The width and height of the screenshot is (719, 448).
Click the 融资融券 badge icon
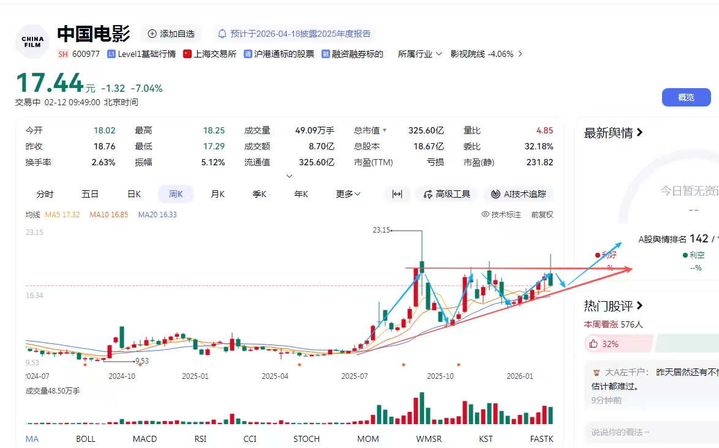326,54
